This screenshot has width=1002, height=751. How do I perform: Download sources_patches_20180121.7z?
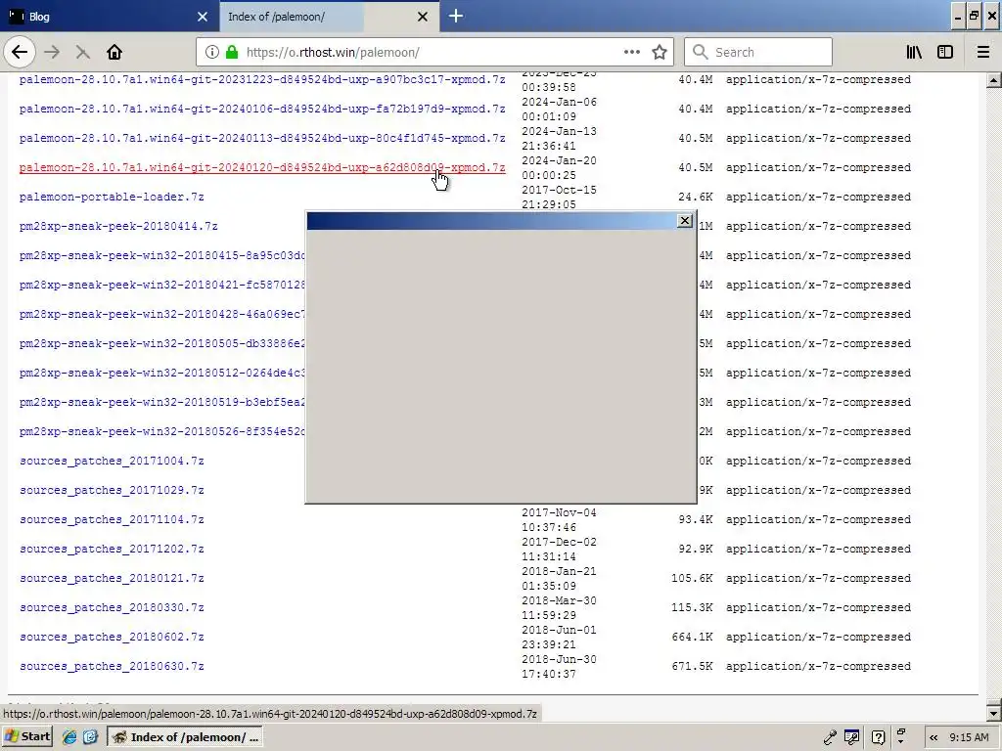point(112,579)
